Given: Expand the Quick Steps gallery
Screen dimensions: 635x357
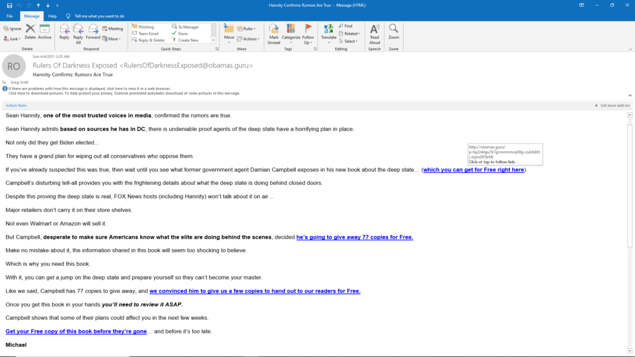Looking at the screenshot, I should click(213, 40).
